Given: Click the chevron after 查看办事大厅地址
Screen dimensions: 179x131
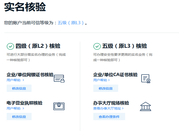Looking at the screenshot, I should pos(123,108).
